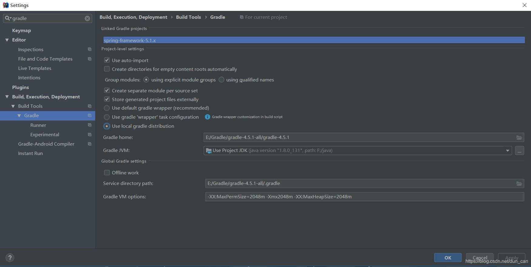Click Gradle wrapper customization in build script text

[247, 117]
